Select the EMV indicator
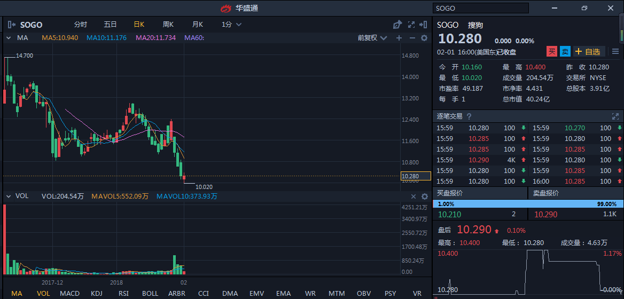 [x=256, y=294]
